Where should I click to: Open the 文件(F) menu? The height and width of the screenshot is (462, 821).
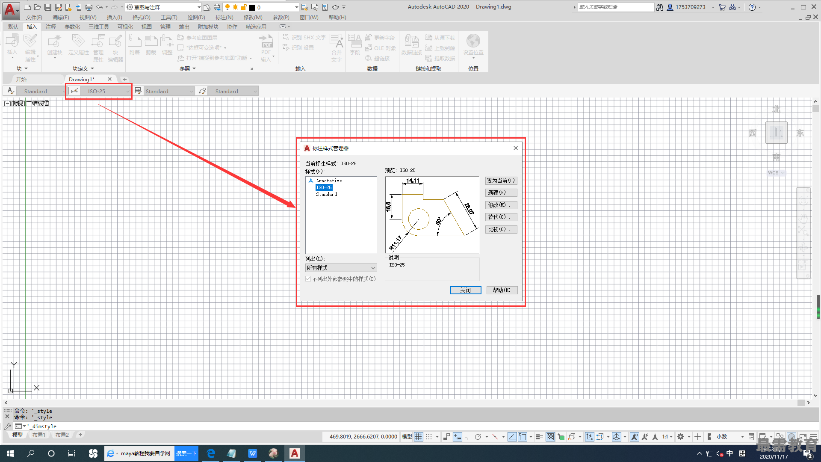click(x=34, y=18)
